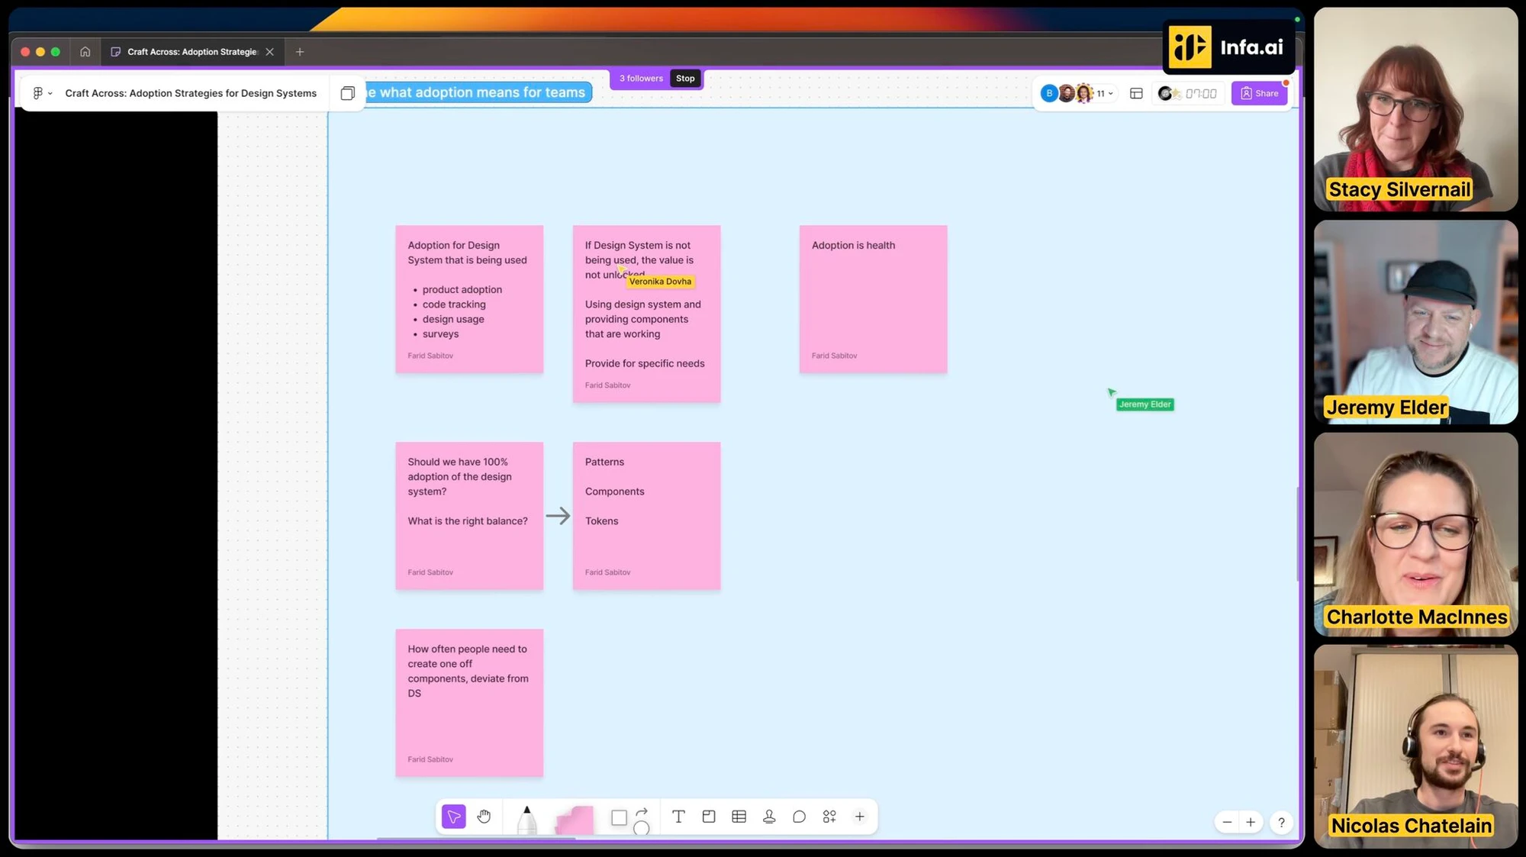Pick the marker pen tool
The height and width of the screenshot is (857, 1526).
(x=526, y=820)
